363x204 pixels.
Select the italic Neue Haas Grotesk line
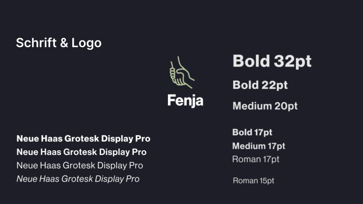pyautogui.click(x=78, y=179)
